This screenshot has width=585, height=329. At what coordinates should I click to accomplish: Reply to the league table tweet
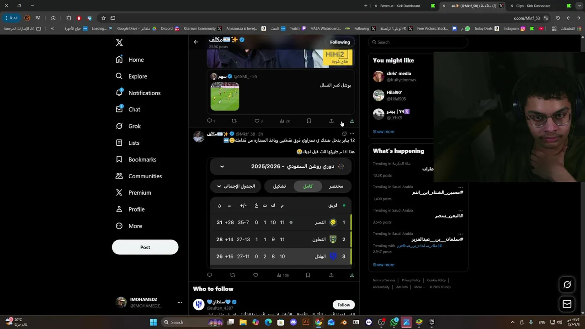pos(209,275)
